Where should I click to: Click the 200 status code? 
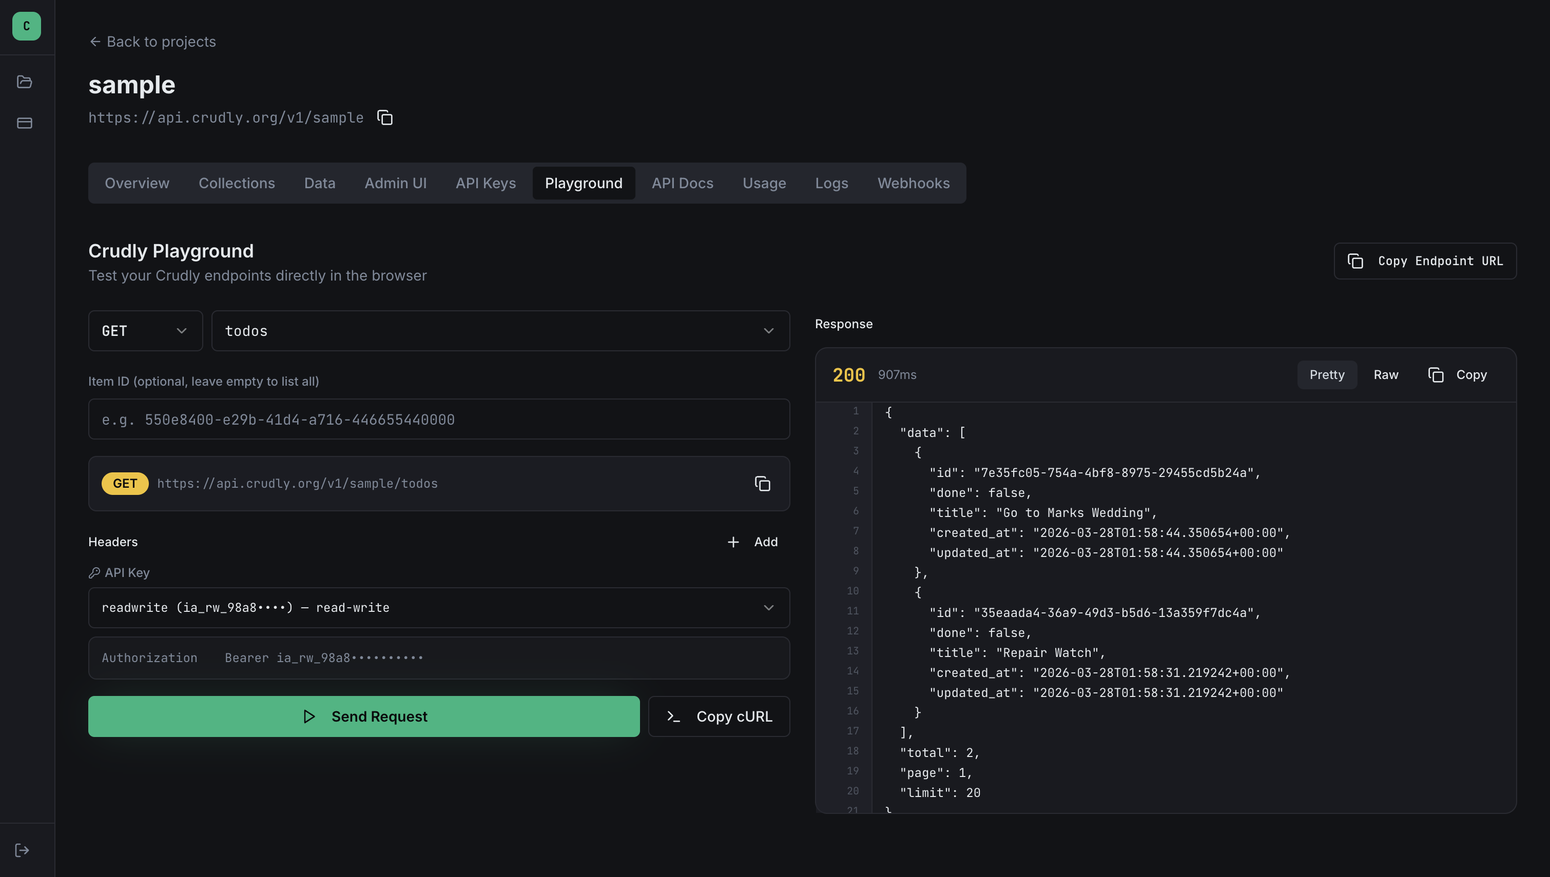tap(848, 375)
